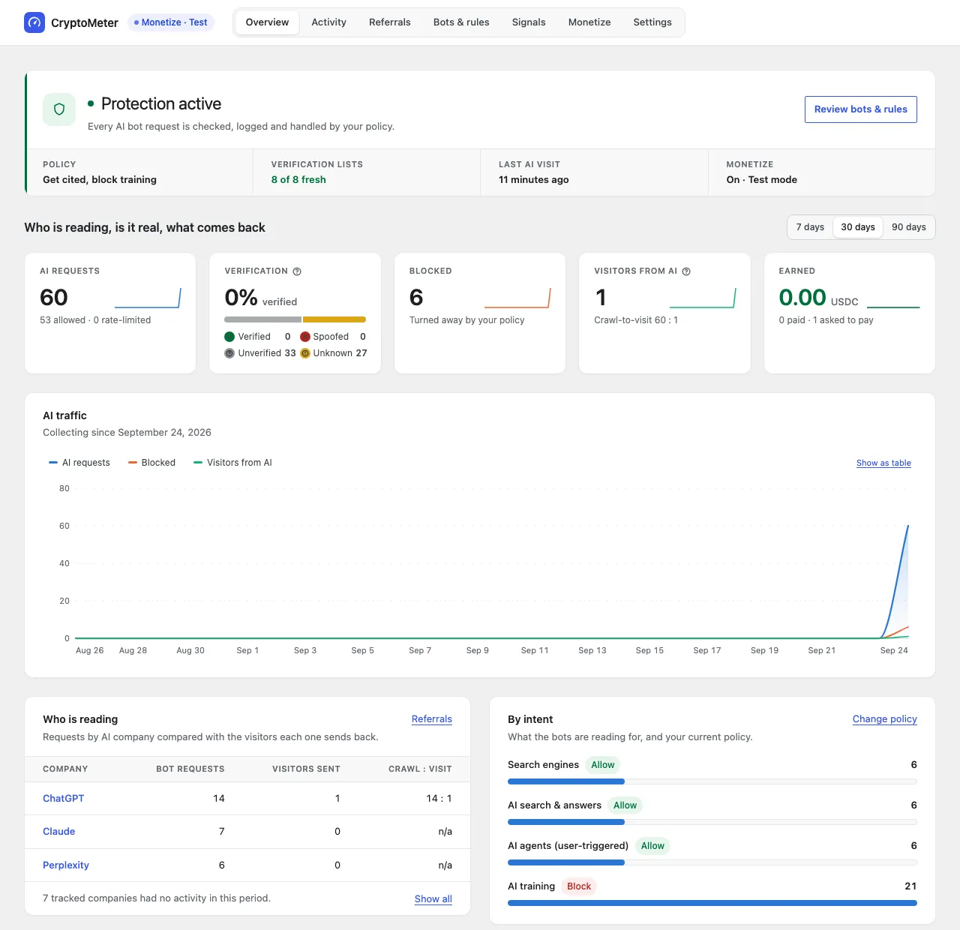Toggle the Visitors from AI chart legend
The height and width of the screenshot is (930, 960).
pyautogui.click(x=232, y=463)
